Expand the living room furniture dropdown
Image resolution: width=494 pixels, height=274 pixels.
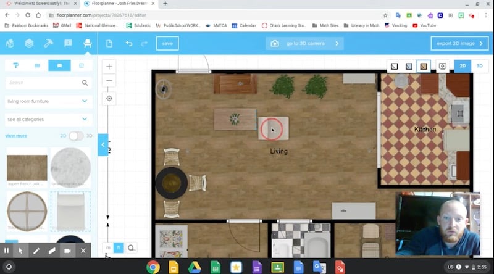(48, 101)
